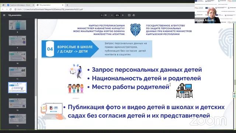Toggle the PDF sidebar with hamburger icon

(4, 15)
